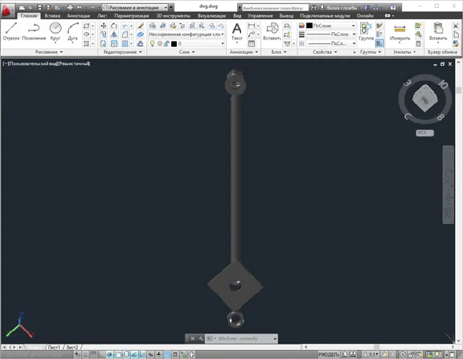Switch to the Вставка ribbon tab
Screen dimensions: 463x359
pyautogui.click(x=52, y=15)
